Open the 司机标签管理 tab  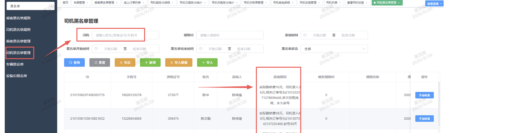coord(308,3)
